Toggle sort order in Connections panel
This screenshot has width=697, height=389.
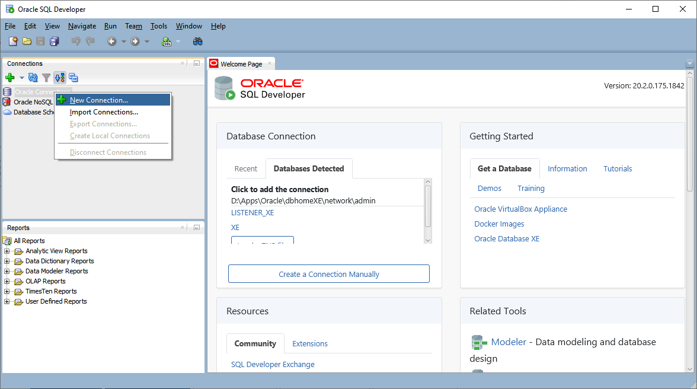click(x=60, y=77)
